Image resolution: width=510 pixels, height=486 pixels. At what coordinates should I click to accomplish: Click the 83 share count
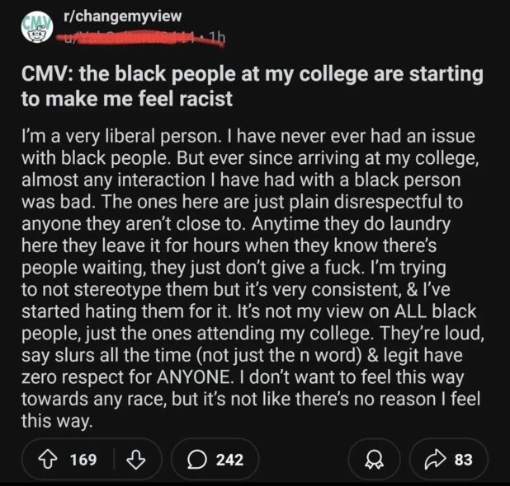tap(463, 460)
